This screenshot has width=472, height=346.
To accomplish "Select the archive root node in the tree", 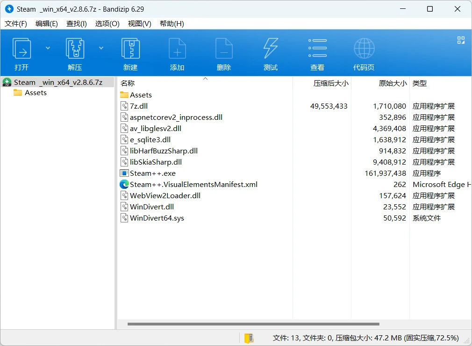I will point(58,82).
